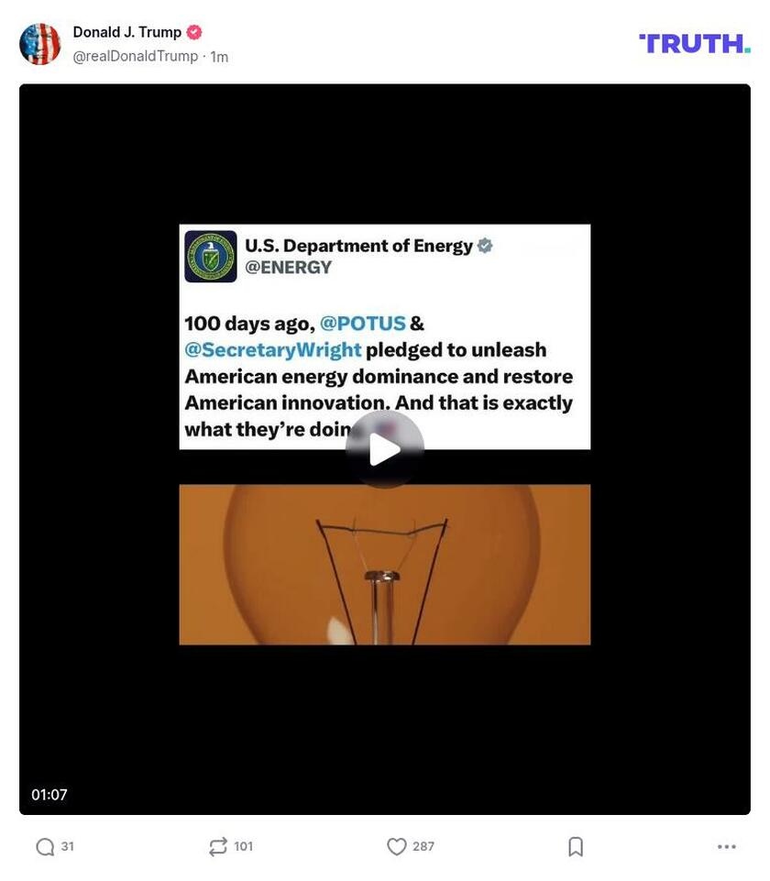Click the ReTruth arrows icon

pyautogui.click(x=218, y=847)
